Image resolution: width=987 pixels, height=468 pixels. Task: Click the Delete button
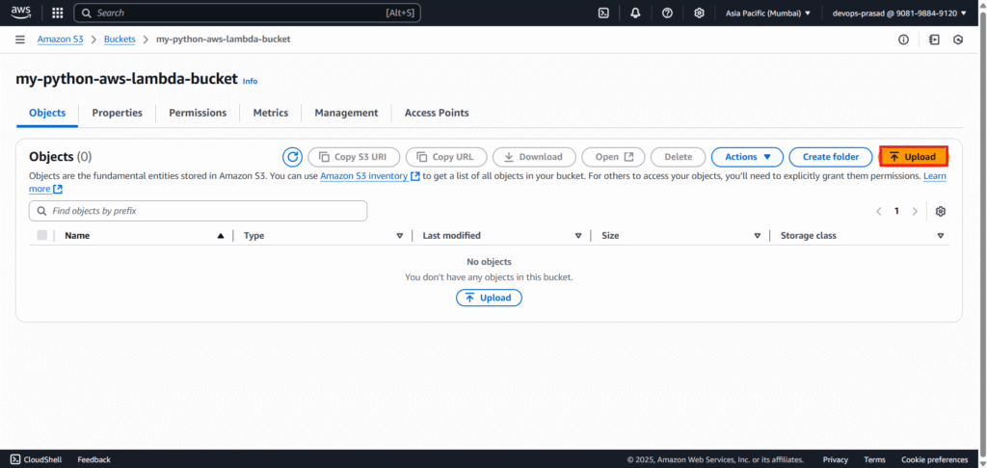coord(678,157)
